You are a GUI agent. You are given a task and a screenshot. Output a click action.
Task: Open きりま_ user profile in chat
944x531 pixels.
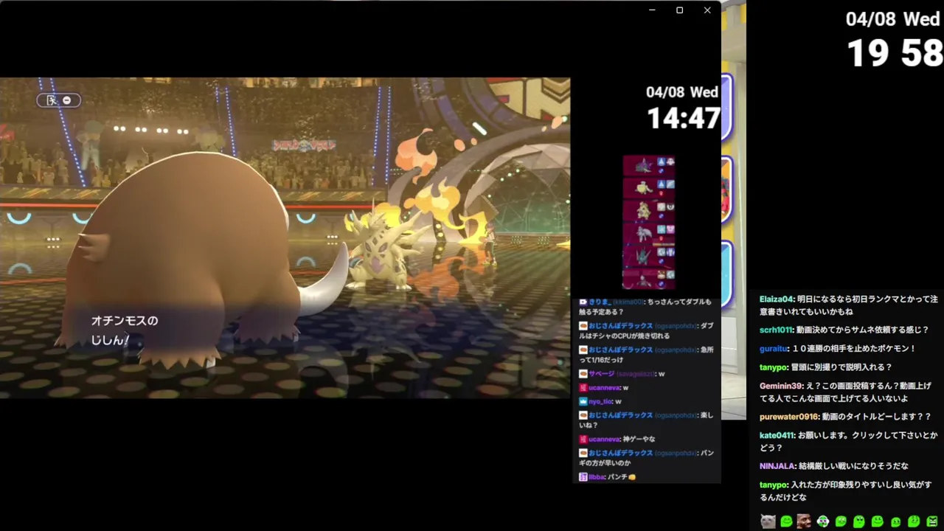(600, 302)
